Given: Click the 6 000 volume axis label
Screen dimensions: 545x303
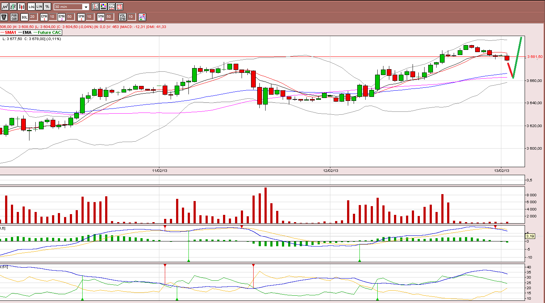Looking at the screenshot, I should (531, 202).
